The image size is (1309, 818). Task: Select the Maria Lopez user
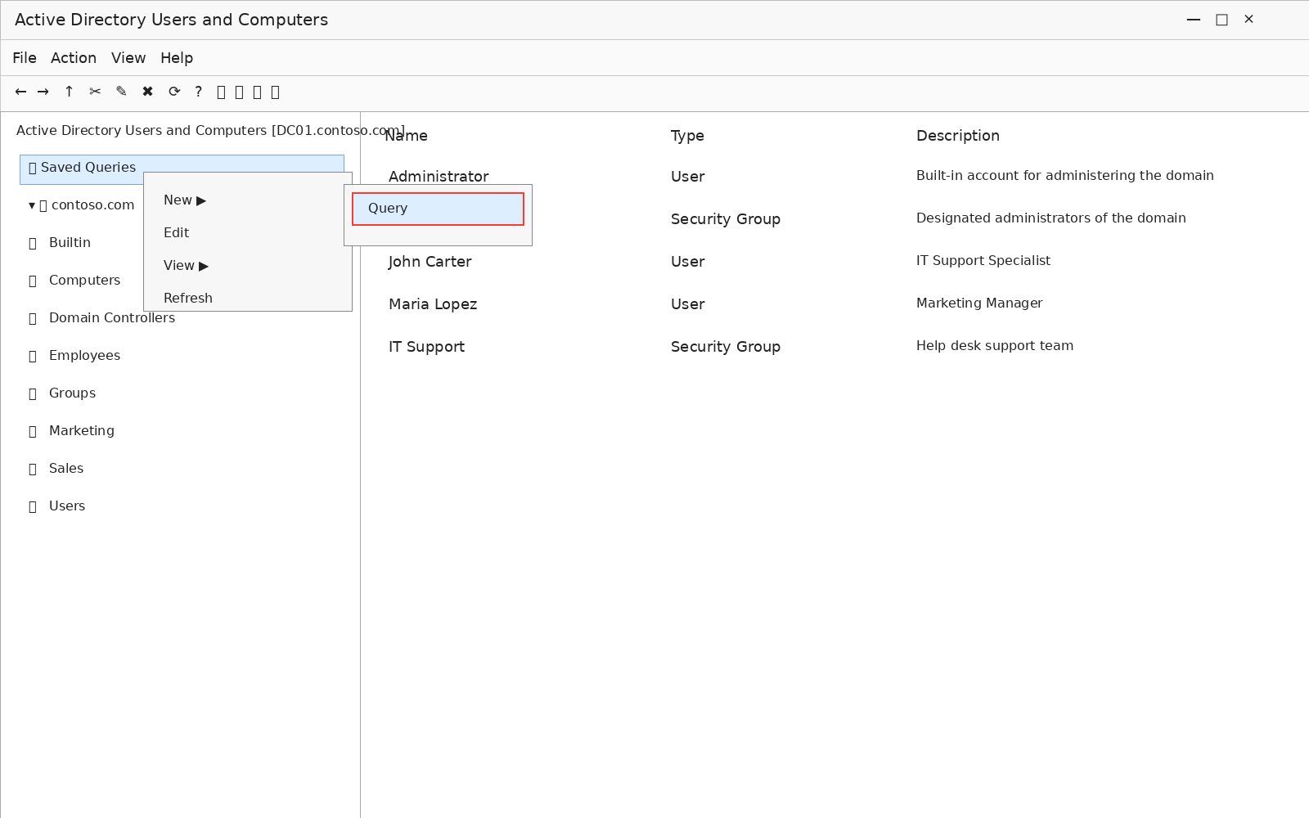pyautogui.click(x=433, y=304)
